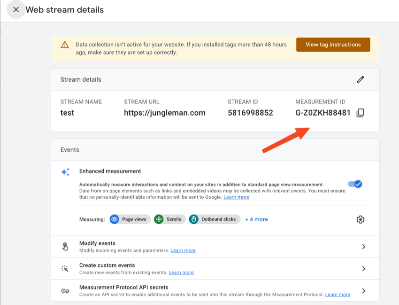Close the Web stream details page
This screenshot has height=305, width=399.
coord(16,9)
